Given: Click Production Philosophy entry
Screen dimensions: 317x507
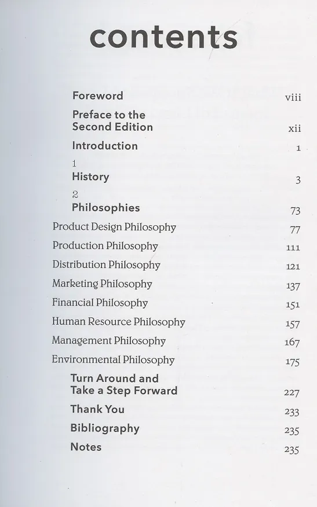Looking at the screenshot, I should point(105,246).
